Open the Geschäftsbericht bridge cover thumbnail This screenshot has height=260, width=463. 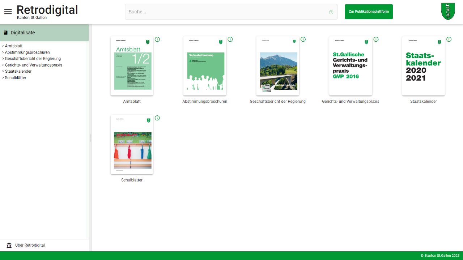click(278, 66)
